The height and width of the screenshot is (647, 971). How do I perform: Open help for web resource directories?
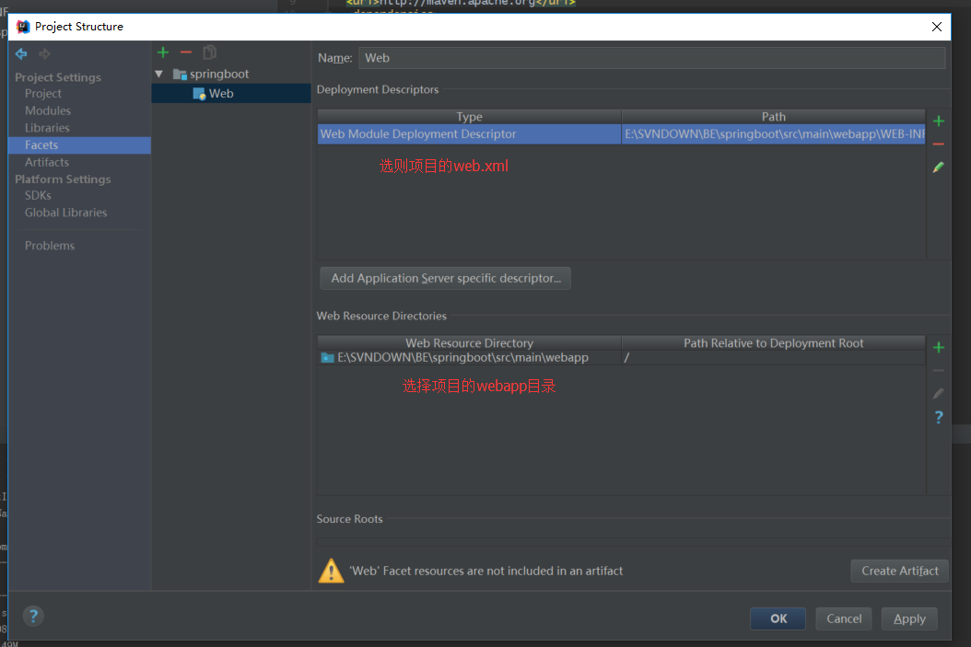point(939,417)
